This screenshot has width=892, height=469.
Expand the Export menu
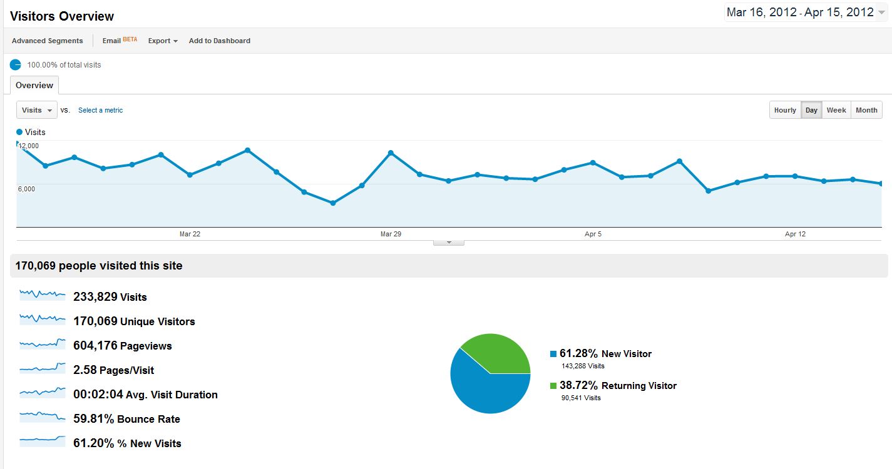pos(163,41)
